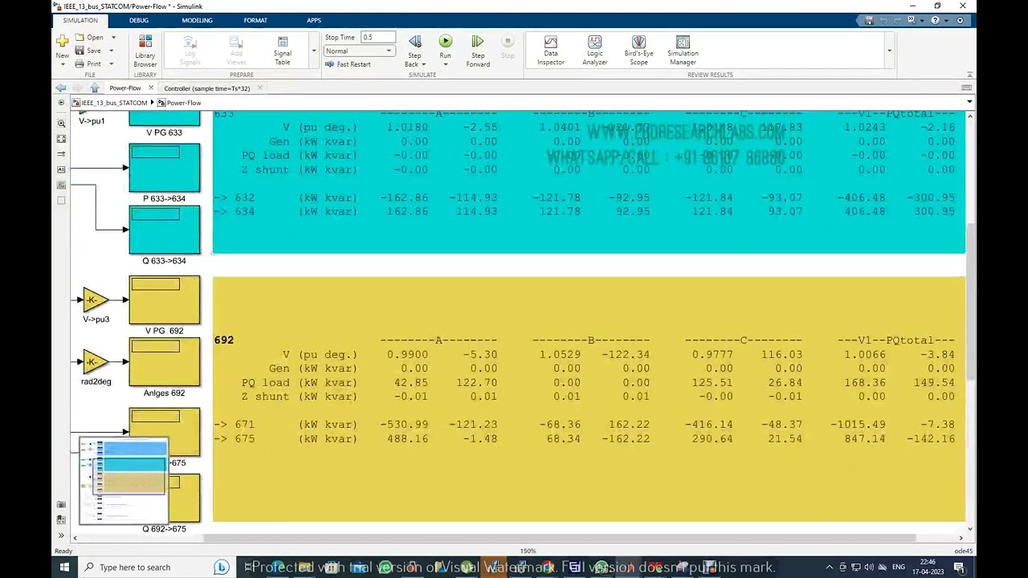Open the Step Back dropdown arrow
The height and width of the screenshot is (578, 1028).
(422, 64)
